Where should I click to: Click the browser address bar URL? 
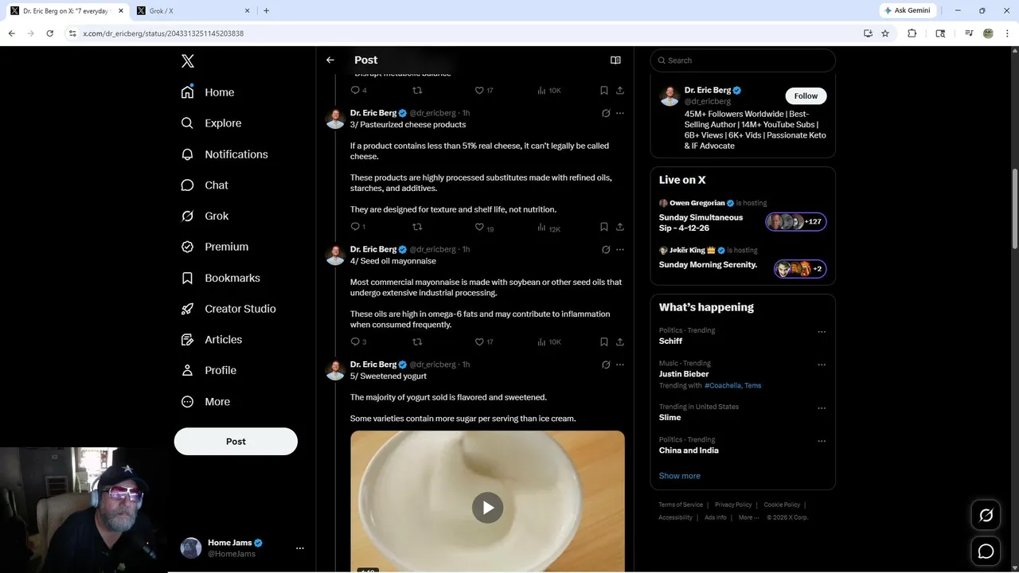click(x=163, y=33)
